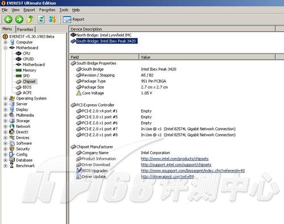Click the Value column header
The width and height of the screenshot is (284, 224).
[x=207, y=57]
